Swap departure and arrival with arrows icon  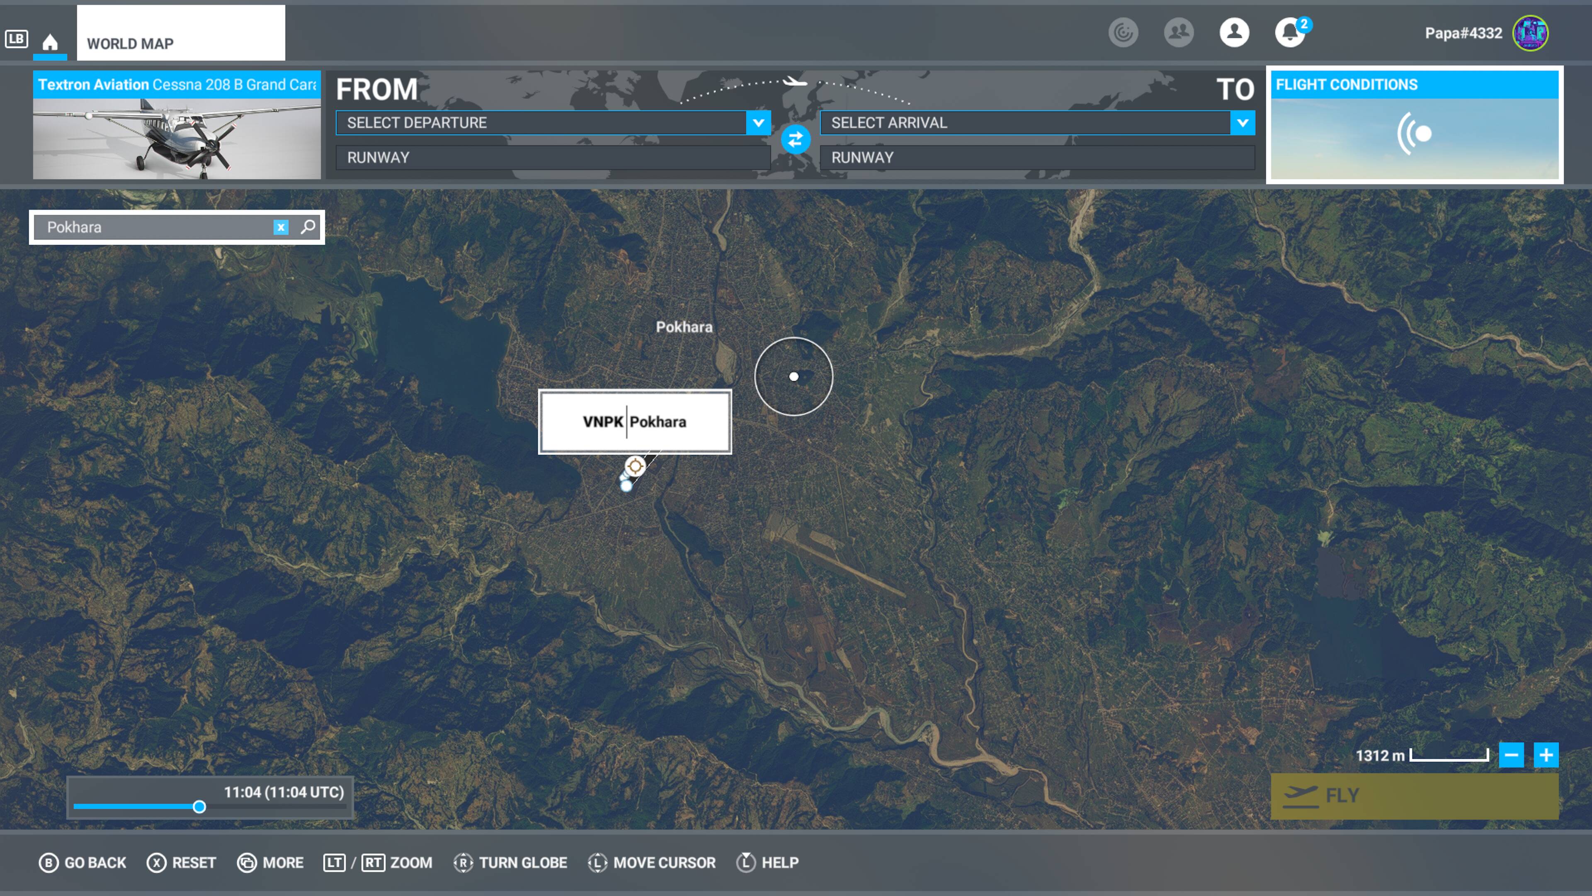796,140
